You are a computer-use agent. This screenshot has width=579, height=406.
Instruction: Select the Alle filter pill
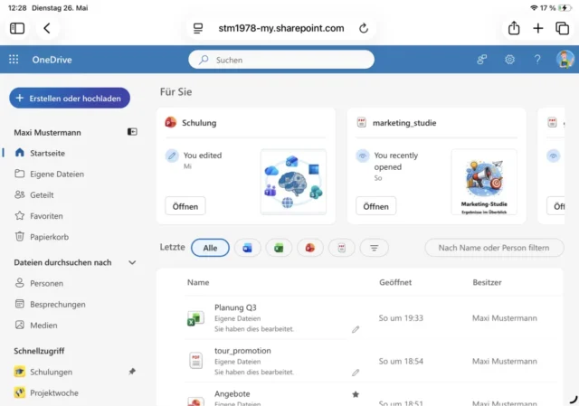[210, 248]
